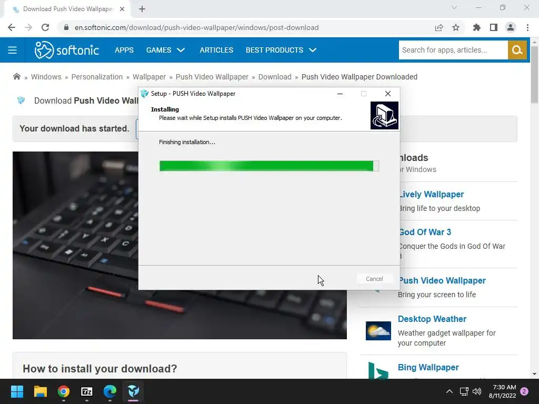Click the network icon in system tray
Viewport: 539px width, 404px height.
pyautogui.click(x=464, y=391)
